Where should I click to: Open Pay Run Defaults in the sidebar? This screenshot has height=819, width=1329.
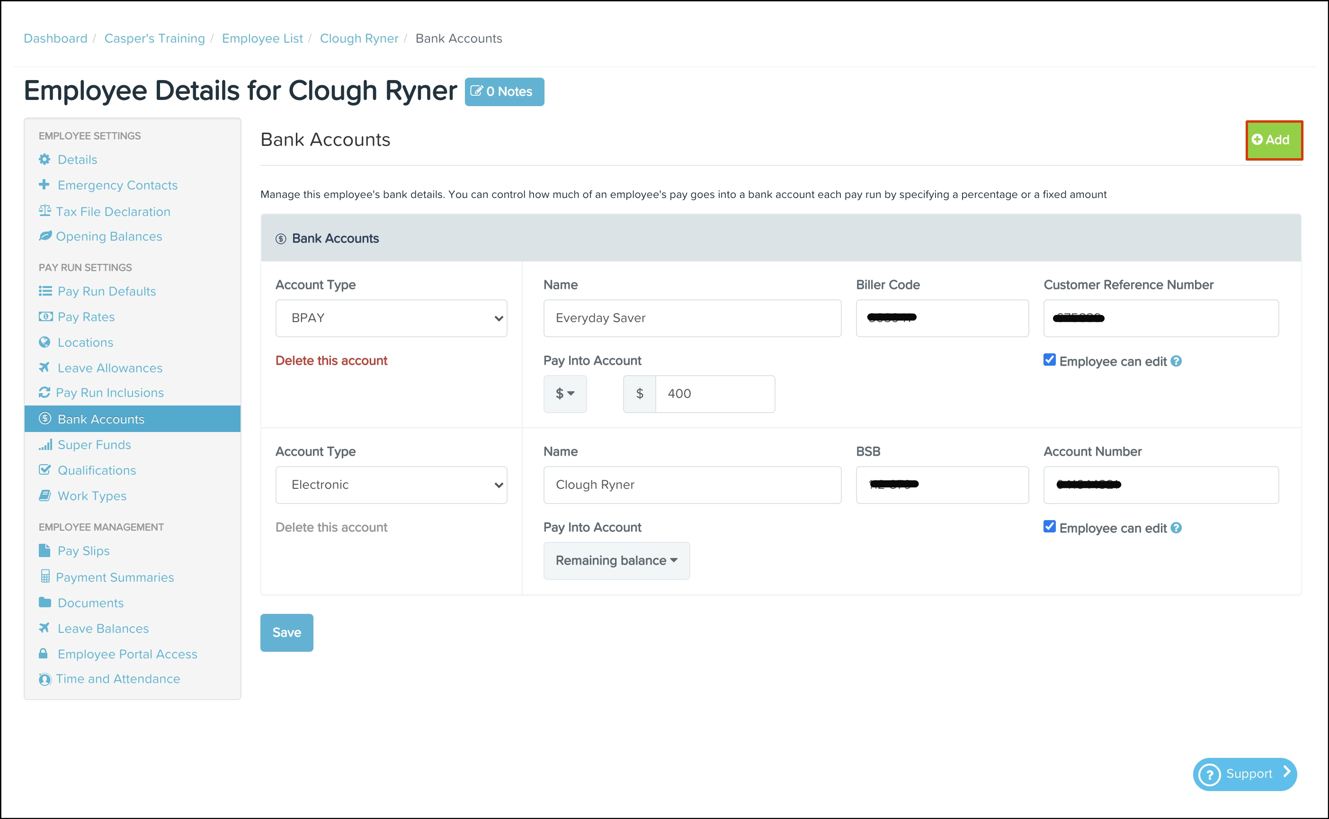(x=106, y=291)
